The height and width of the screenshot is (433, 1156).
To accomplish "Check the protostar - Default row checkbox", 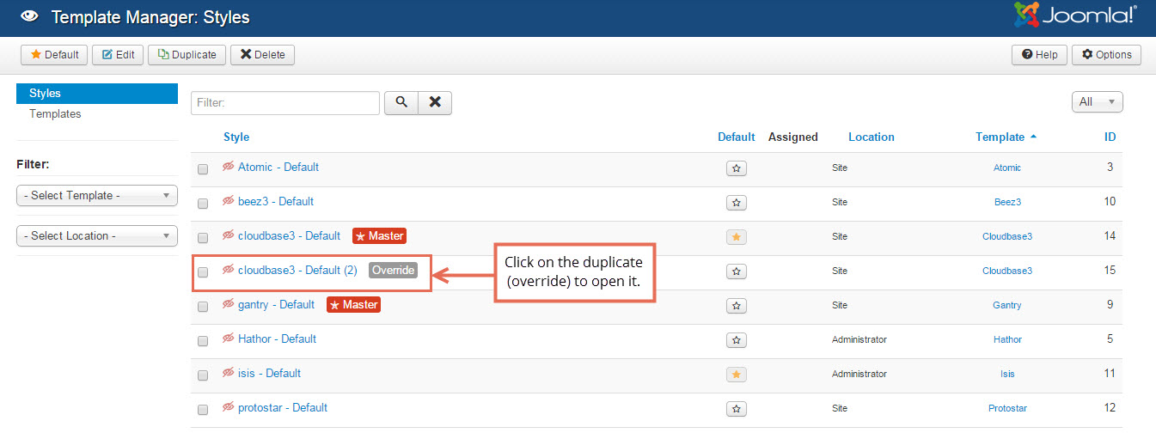I will pos(203,410).
